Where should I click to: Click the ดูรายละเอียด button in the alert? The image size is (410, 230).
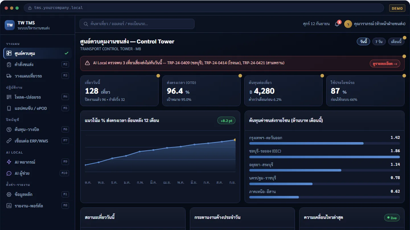tap(385, 64)
